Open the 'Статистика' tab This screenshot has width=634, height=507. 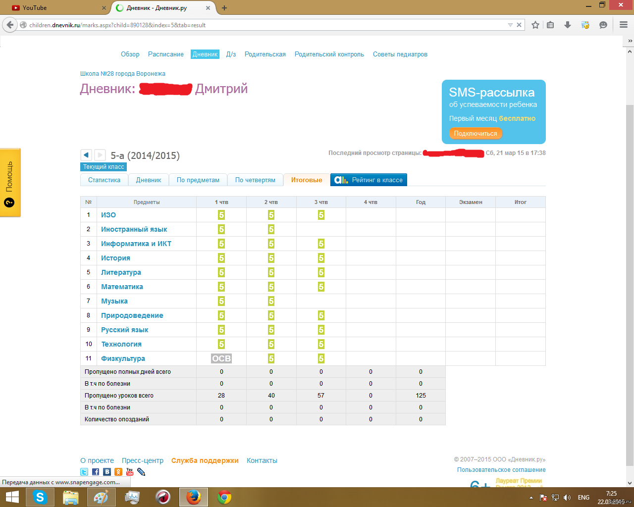click(104, 180)
